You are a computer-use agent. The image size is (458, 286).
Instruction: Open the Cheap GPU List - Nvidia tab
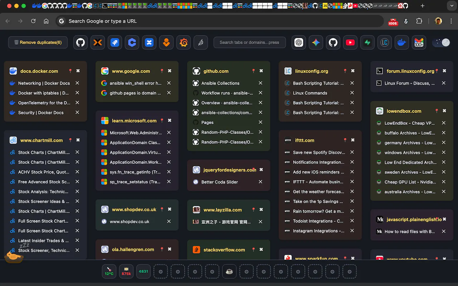tap(410, 182)
